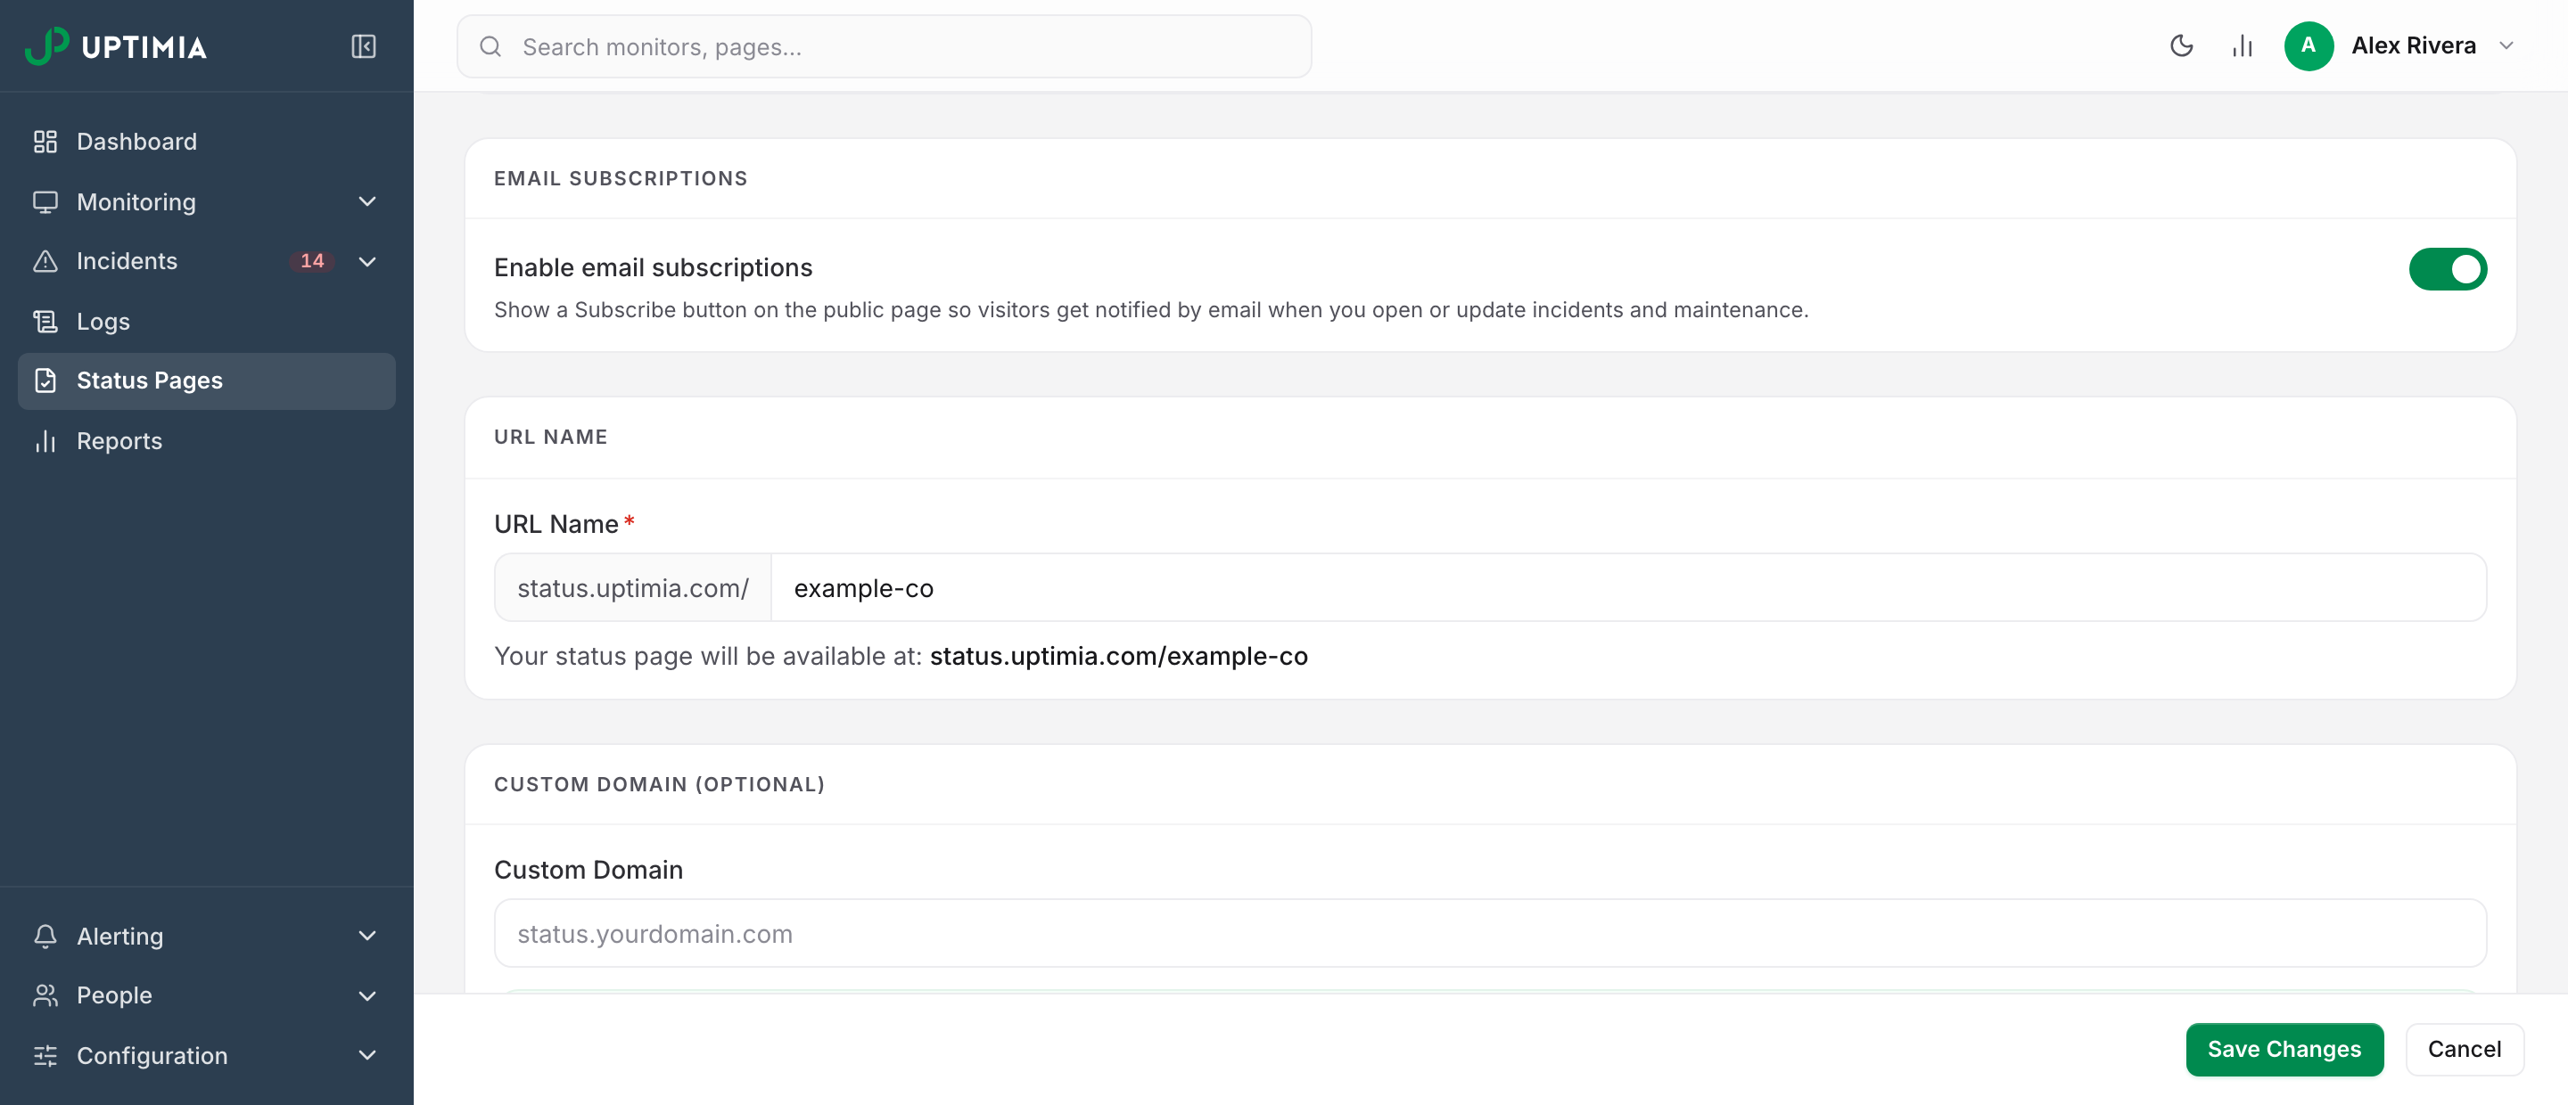Expand the People menu chevron
The image size is (2568, 1105).
(366, 995)
